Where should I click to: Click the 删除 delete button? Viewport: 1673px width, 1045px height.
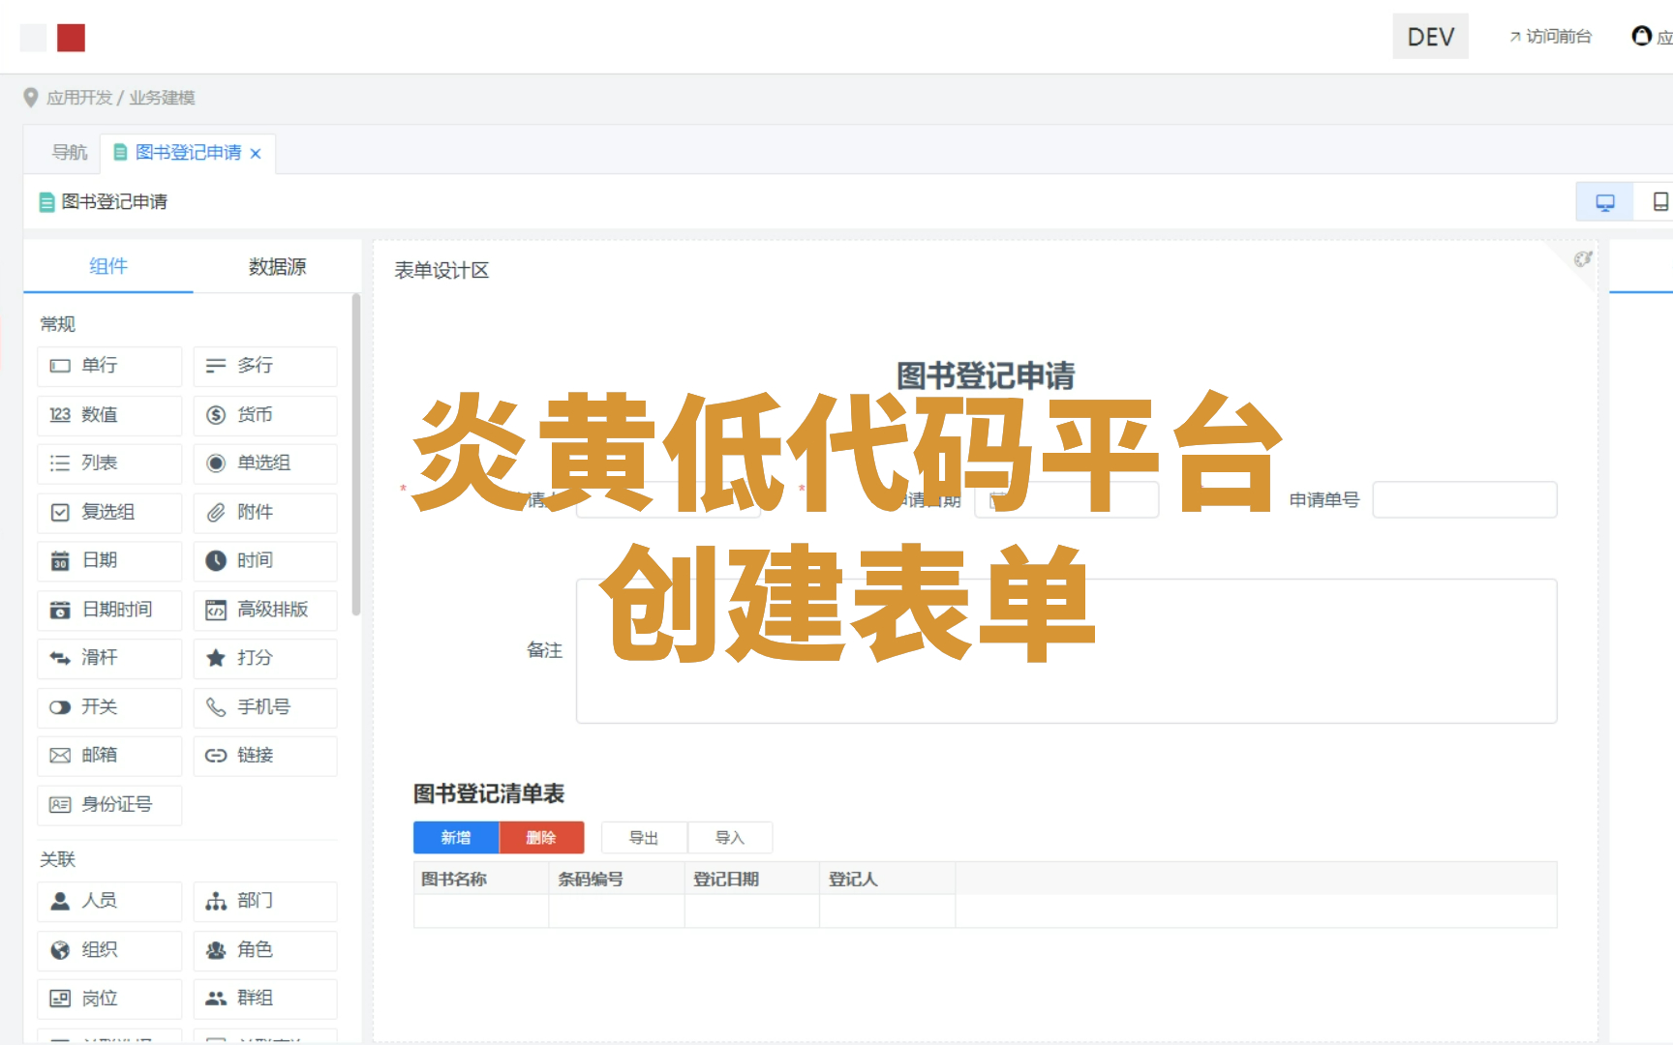[541, 838]
